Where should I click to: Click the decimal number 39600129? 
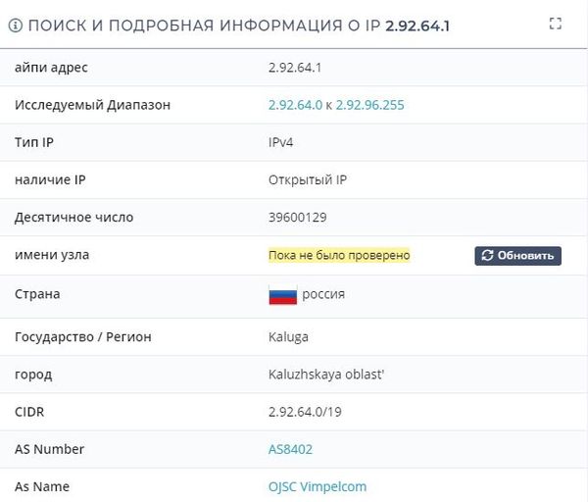click(x=297, y=218)
